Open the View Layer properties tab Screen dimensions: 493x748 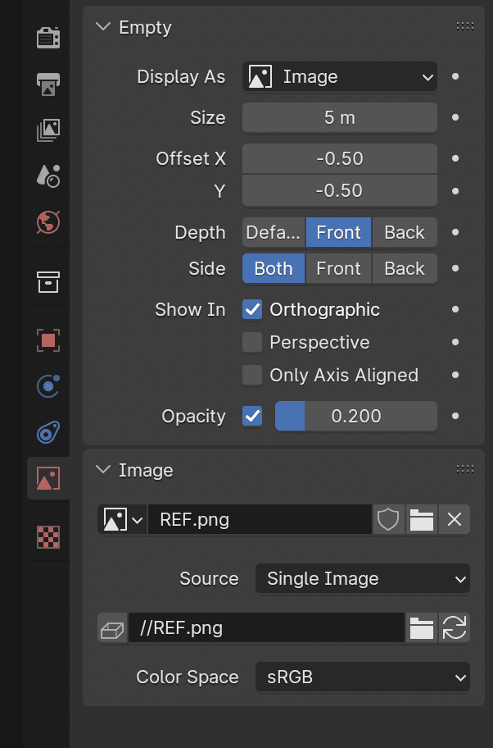point(48,130)
